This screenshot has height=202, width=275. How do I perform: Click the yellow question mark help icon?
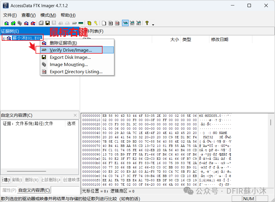147,23
